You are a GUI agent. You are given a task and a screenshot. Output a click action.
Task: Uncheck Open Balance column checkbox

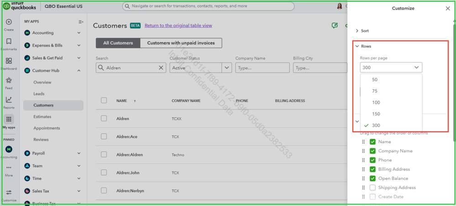(x=372, y=178)
